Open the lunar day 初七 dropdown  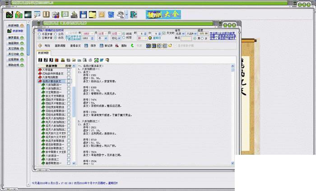tap(119, 38)
